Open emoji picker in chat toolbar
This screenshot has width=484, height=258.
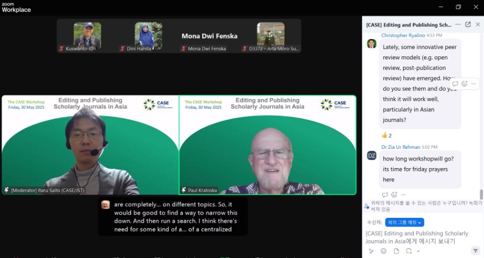[383, 251]
